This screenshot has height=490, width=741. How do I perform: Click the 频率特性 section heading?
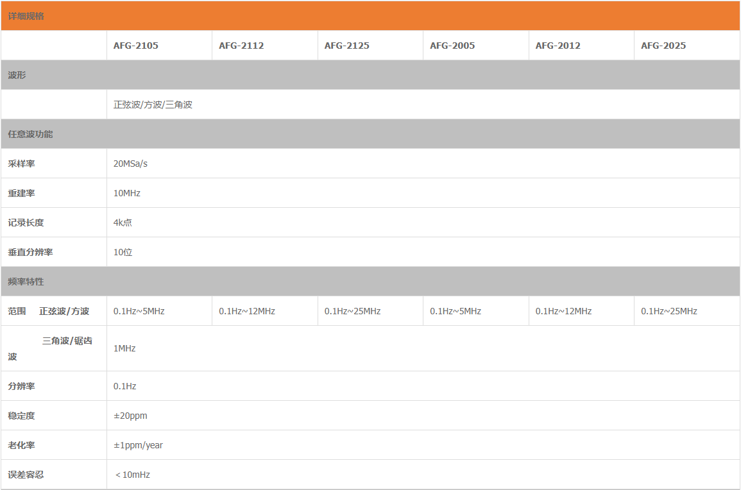point(26,282)
